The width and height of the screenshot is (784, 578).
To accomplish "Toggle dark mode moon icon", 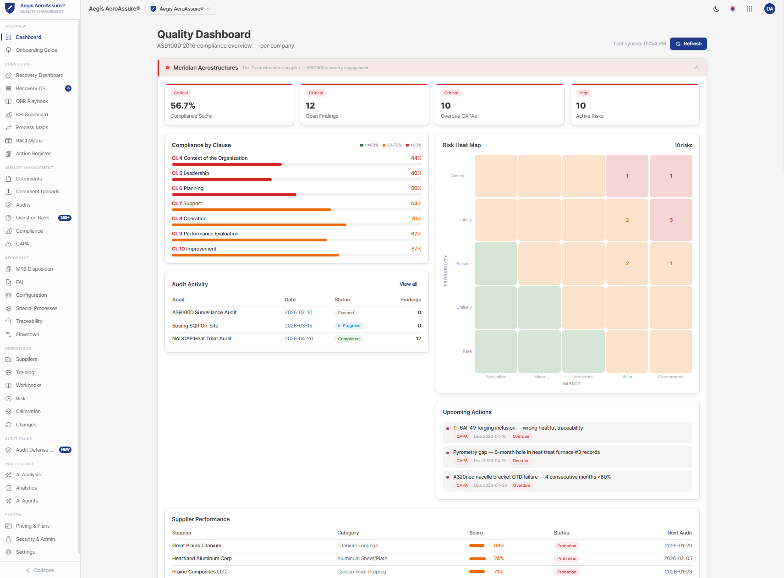I will click(716, 9).
